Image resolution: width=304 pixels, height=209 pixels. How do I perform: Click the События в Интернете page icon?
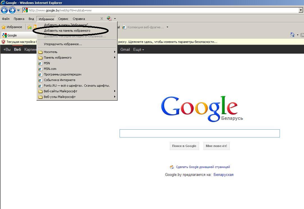pyautogui.click(x=40, y=80)
